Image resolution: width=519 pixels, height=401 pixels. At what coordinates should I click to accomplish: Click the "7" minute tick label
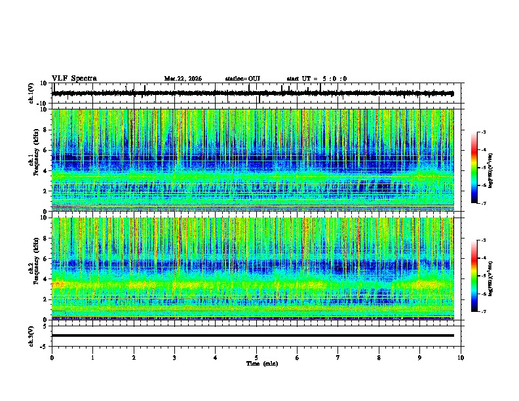(x=338, y=358)
